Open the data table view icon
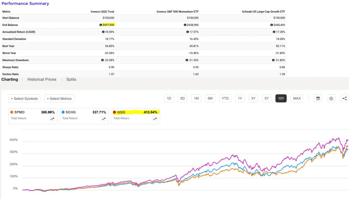Screen dimensions: 349x199 coord(318,99)
